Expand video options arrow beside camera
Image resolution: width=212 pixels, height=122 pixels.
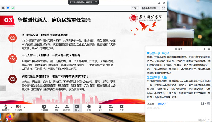(x=24, y=108)
